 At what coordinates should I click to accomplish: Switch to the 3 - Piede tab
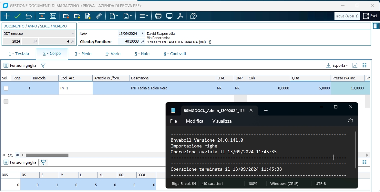pos(83,54)
